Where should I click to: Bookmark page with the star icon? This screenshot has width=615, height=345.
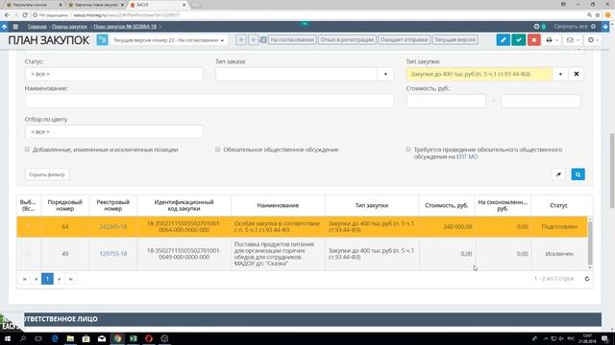[598, 15]
